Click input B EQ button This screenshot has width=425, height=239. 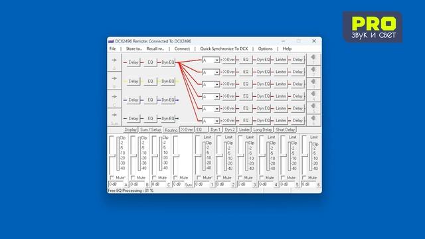pyautogui.click(x=150, y=81)
